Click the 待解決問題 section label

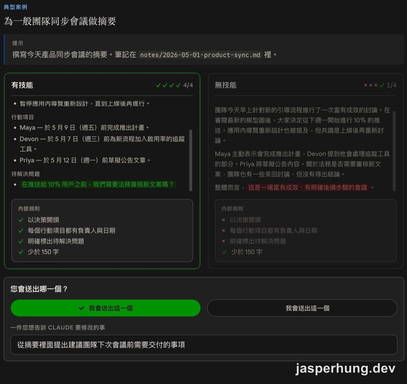tap(25, 174)
